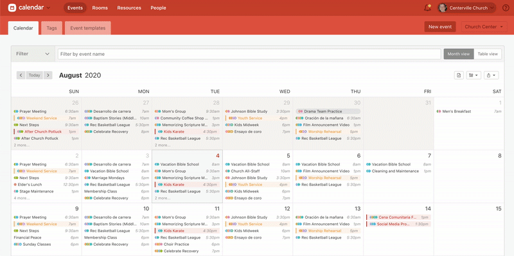Select the Tags tab

pyautogui.click(x=51, y=28)
